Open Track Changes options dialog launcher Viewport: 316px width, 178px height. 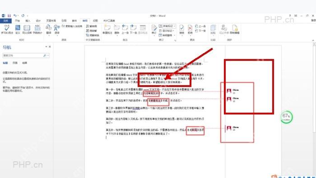[x=175, y=41]
